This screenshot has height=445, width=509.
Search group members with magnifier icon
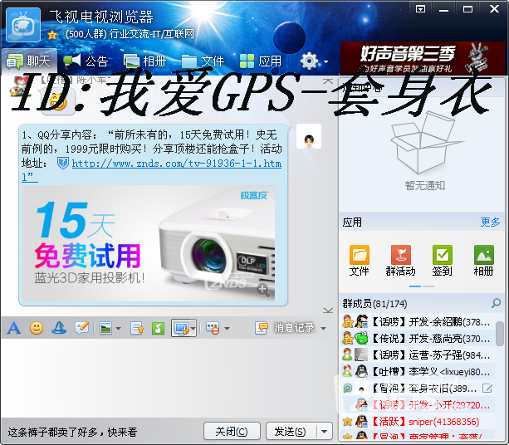496,304
